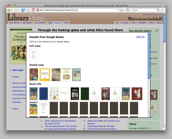Image resolution: width=172 pixels, height=139 pixels.
Task: Switch to the Search tab
Action: tap(58, 23)
